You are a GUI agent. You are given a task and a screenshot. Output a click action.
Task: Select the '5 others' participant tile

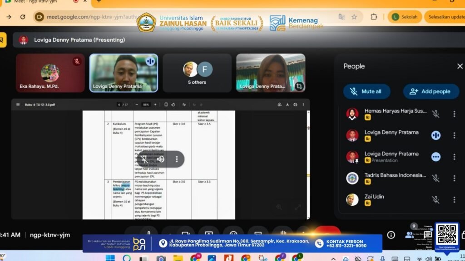pos(197,73)
